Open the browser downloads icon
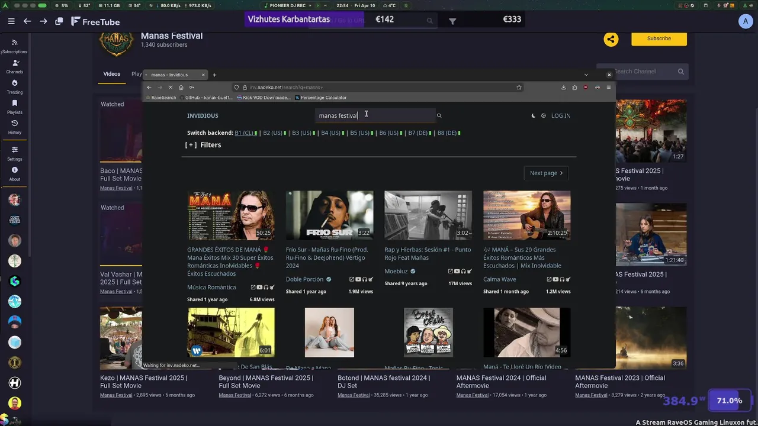Screen dimensions: 758x426 click(563, 87)
